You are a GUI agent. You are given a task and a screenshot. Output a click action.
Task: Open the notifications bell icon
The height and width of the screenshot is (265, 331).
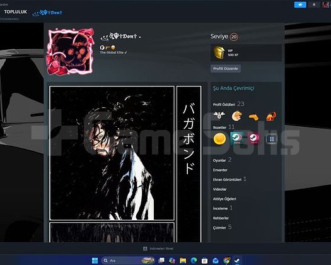[314, 4]
